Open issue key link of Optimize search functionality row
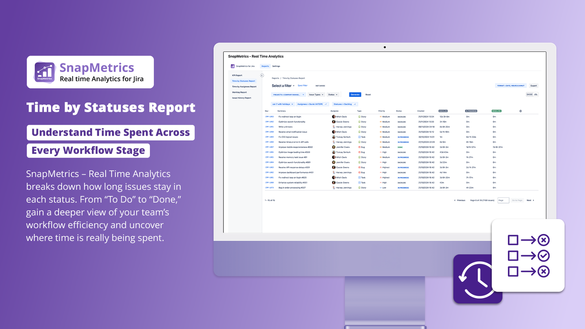Image resolution: width=585 pixels, height=329 pixels. pos(269,122)
